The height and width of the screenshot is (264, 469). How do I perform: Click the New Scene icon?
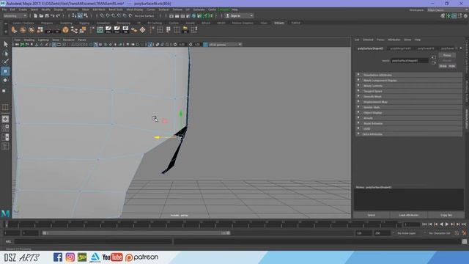[36, 16]
